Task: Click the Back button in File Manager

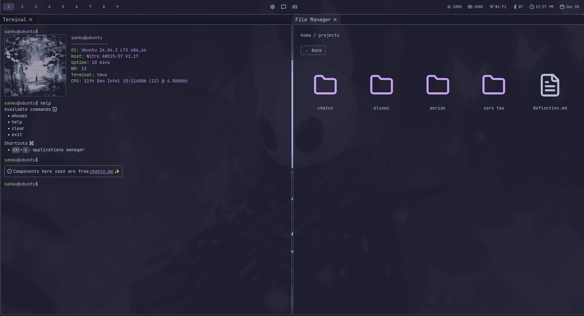Action: point(313,50)
